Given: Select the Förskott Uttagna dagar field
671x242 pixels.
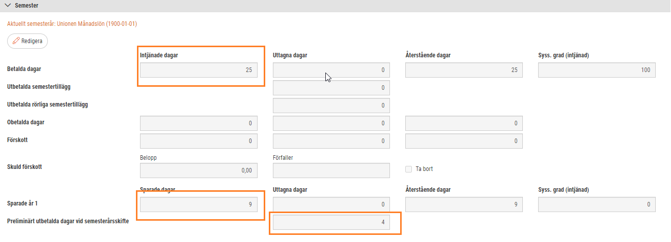Looking at the screenshot, I should [331, 141].
